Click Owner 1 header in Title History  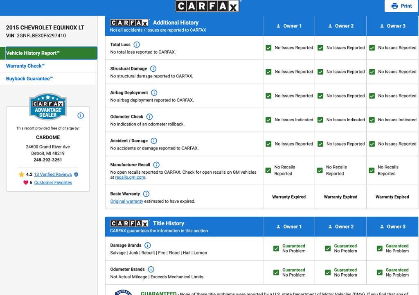(289, 227)
